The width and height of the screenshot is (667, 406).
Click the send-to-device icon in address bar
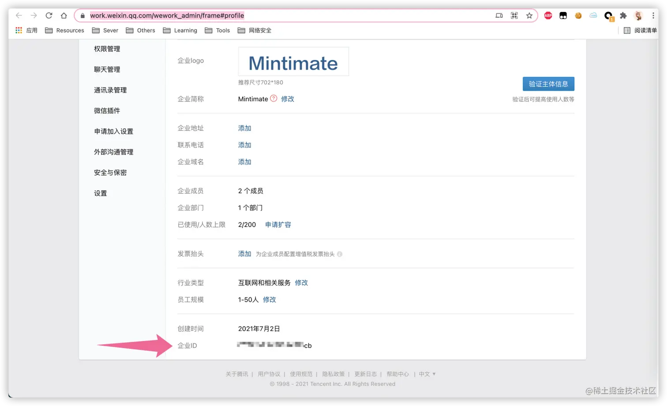(x=498, y=15)
